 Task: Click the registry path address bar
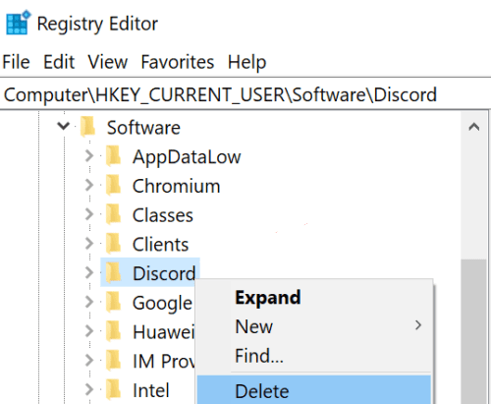click(245, 94)
